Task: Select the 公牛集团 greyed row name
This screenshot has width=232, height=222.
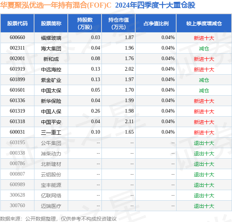Action: tap(51, 143)
